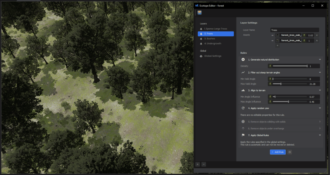The height and width of the screenshot is (175, 330).
Task: Click the drag handle of the 0.65 asset row
Action: [272, 35]
